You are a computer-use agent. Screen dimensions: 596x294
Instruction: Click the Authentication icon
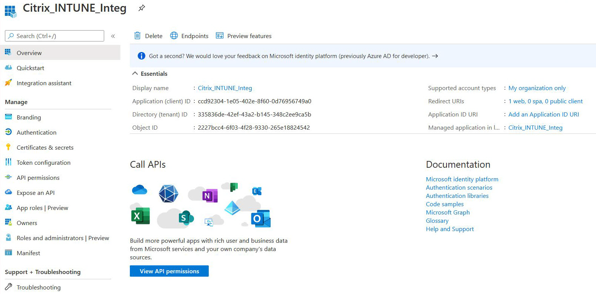click(8, 132)
